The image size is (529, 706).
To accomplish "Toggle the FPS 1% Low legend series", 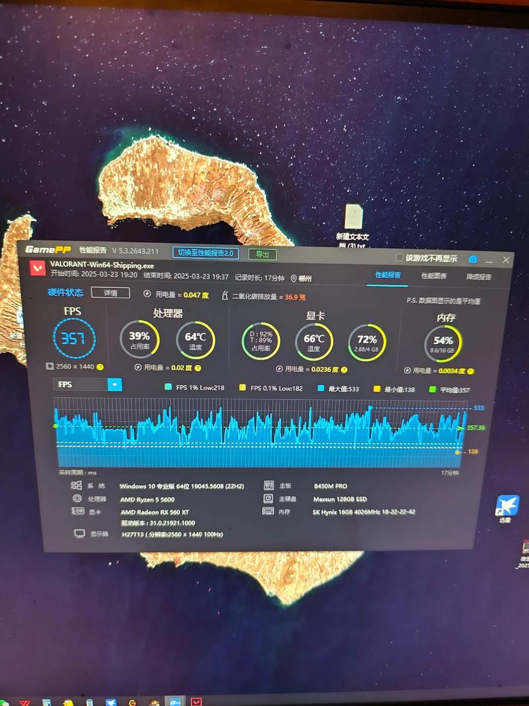I will 168,388.
